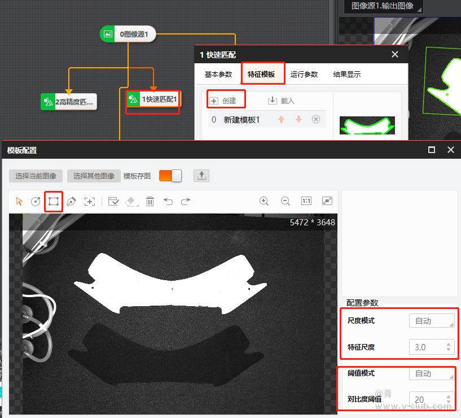Switch to the 运行参数 tab
The image size is (461, 418).
click(x=304, y=74)
